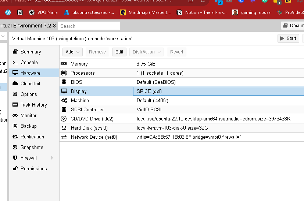Select the Machine row

coord(182,100)
